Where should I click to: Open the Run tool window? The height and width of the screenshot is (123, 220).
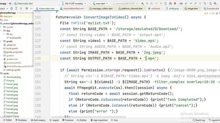click(114, 120)
